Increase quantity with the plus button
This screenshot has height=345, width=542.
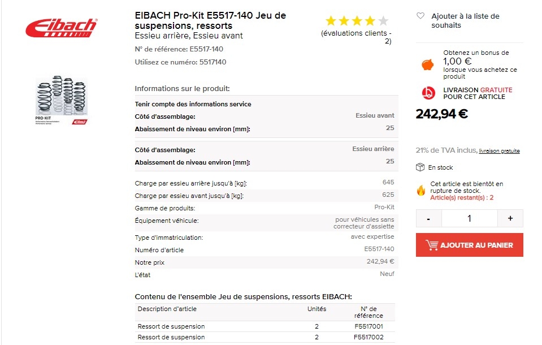(x=510, y=218)
